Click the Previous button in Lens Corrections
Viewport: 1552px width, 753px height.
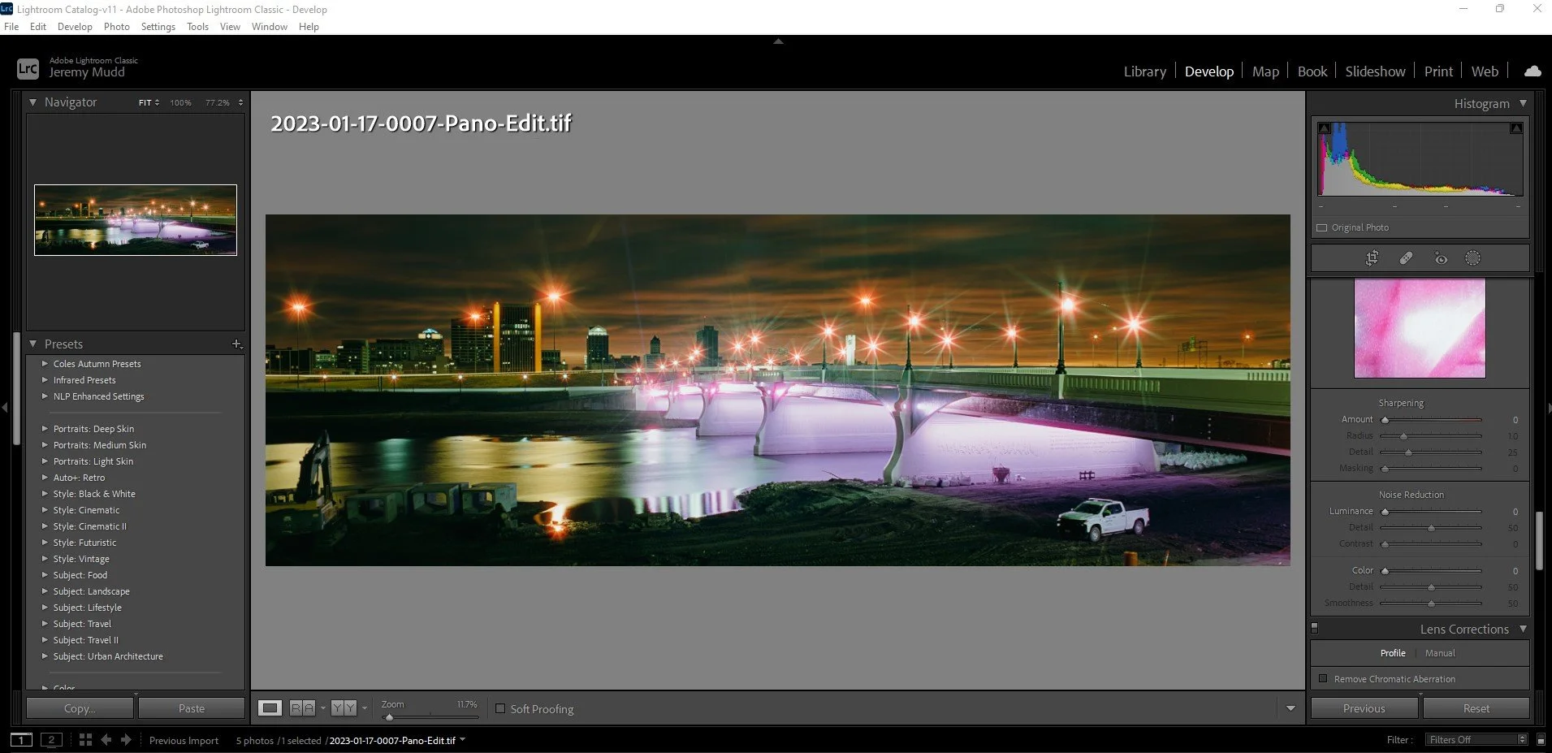click(1364, 708)
